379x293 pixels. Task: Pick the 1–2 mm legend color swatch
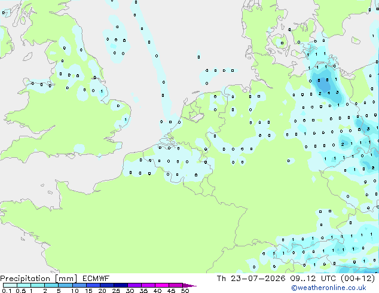[38, 285]
